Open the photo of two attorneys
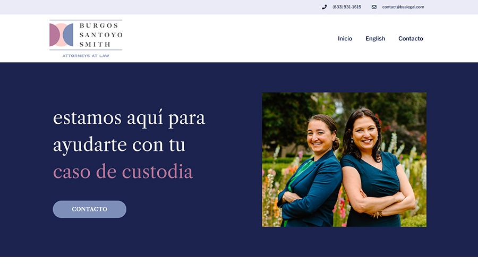The image size is (478, 271). [344, 159]
